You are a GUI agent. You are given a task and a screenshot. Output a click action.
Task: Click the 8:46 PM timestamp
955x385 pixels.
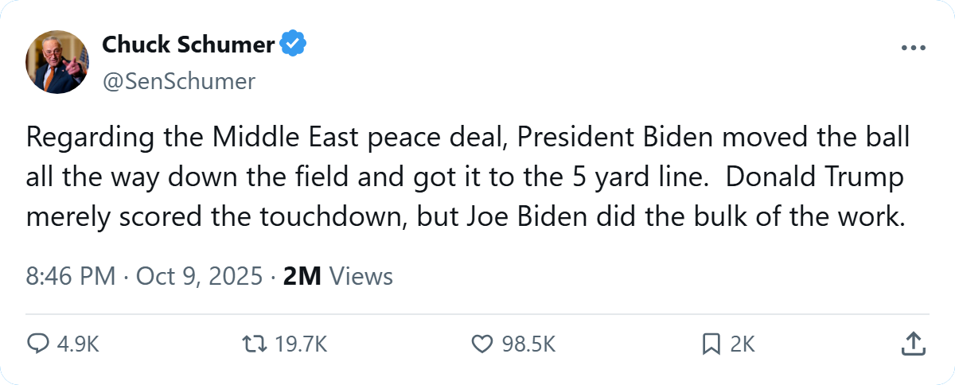[x=71, y=276]
